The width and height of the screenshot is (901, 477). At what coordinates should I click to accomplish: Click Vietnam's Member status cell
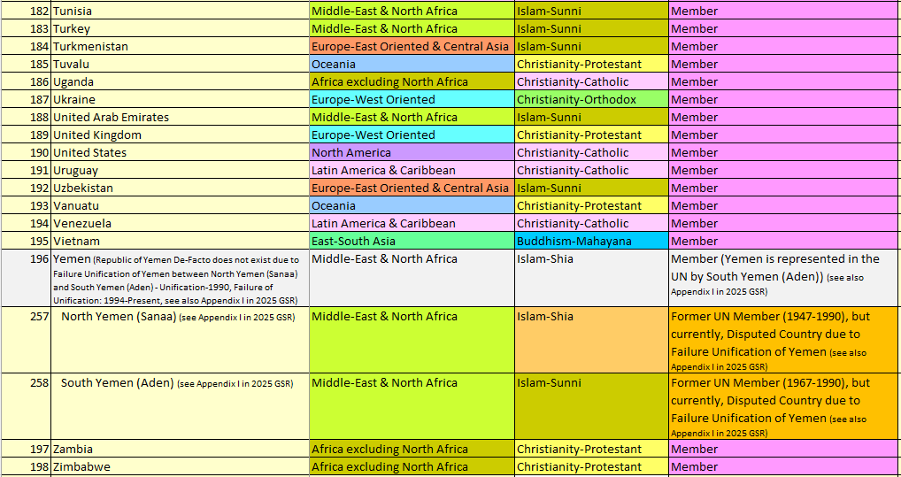[785, 241]
